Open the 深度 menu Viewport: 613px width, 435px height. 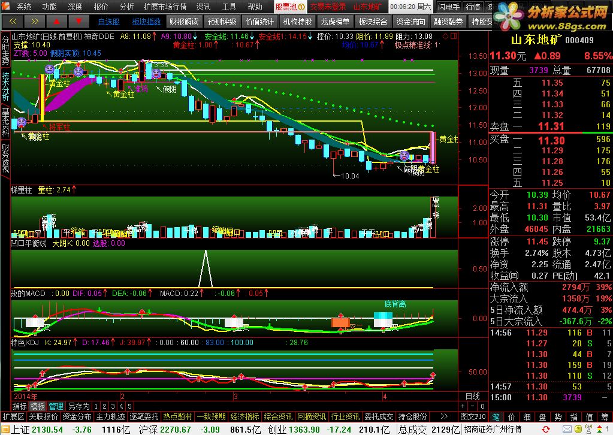tap(75, 7)
